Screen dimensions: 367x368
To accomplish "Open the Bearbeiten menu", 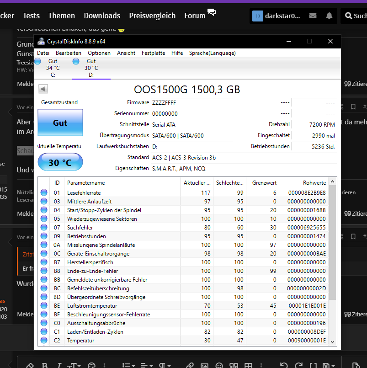I will (69, 53).
